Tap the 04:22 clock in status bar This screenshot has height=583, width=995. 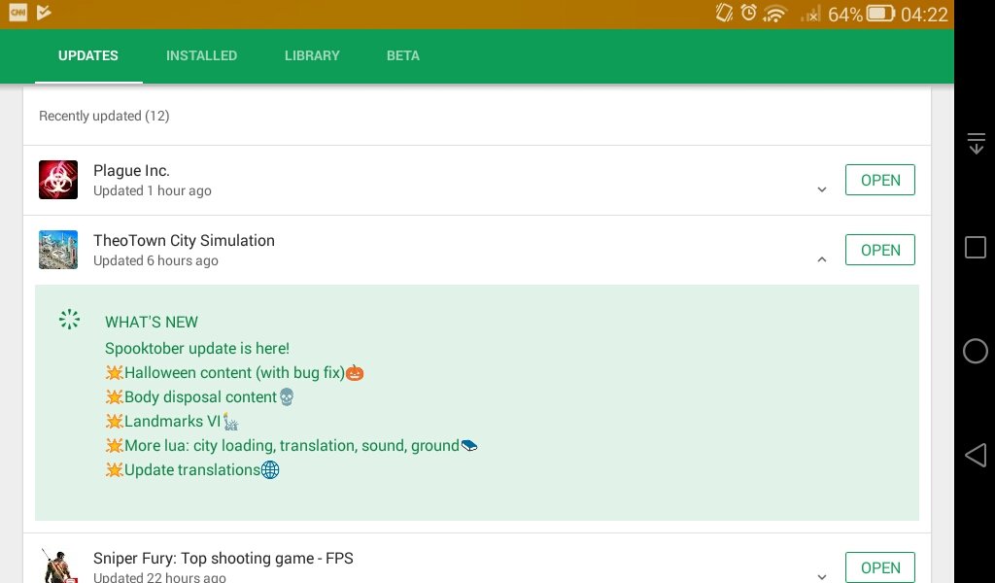tap(924, 14)
